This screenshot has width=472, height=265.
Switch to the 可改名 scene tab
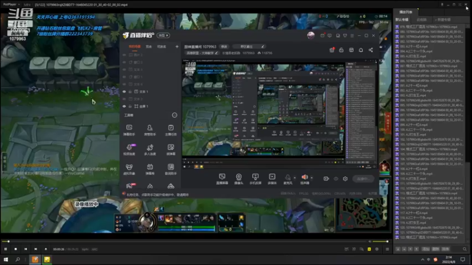coord(162,47)
